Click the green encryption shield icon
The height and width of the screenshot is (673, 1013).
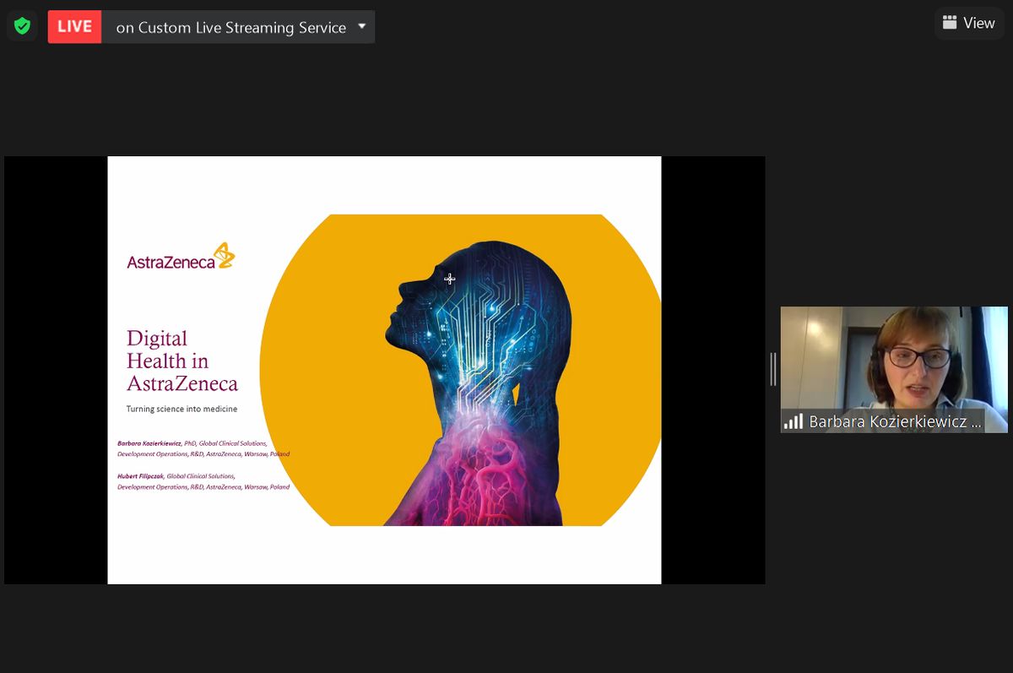[x=23, y=27]
